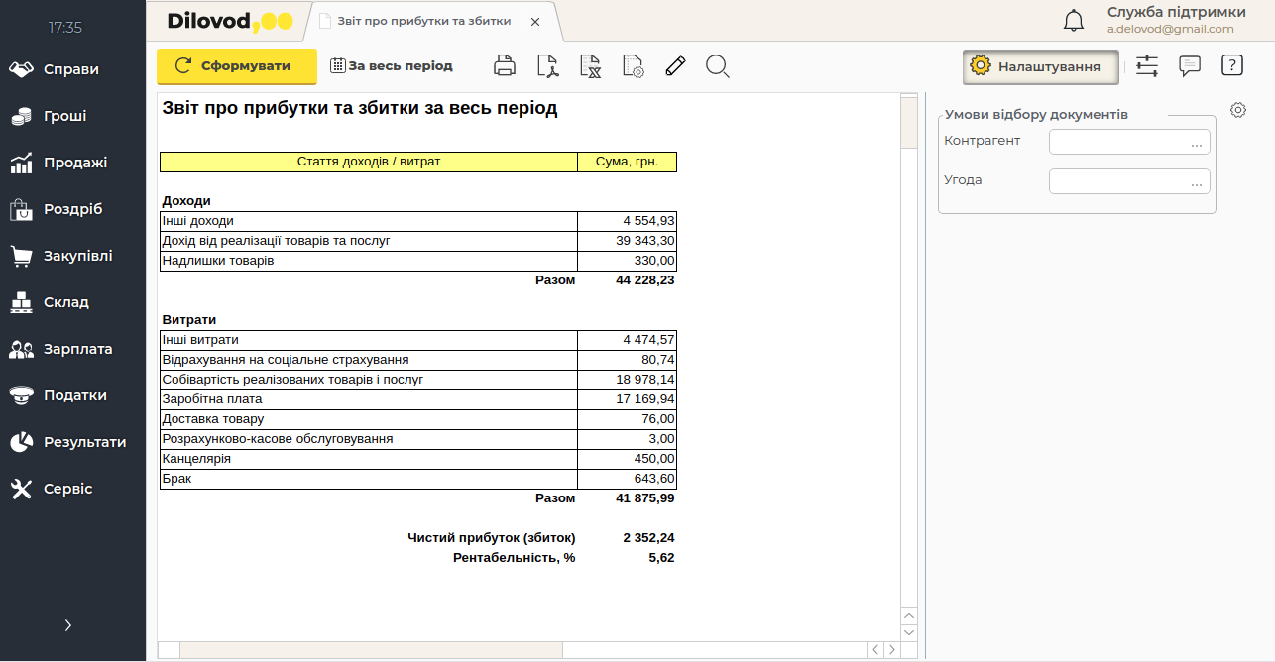Switch to Звіт про прибутки та збитки tab
The height and width of the screenshot is (662, 1275).
[424, 21]
